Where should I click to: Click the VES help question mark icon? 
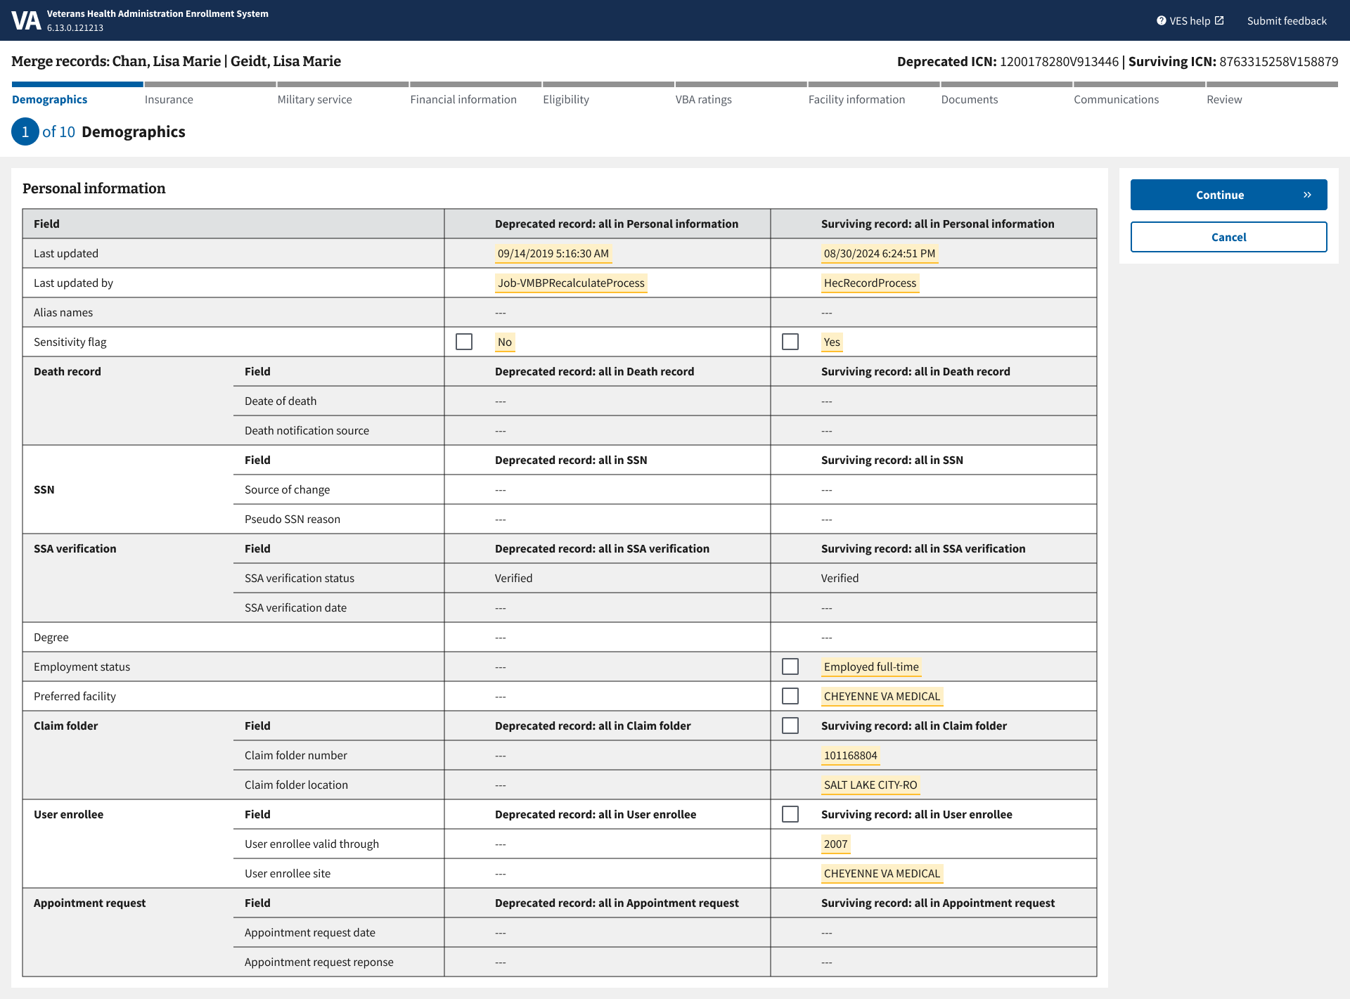(1161, 20)
